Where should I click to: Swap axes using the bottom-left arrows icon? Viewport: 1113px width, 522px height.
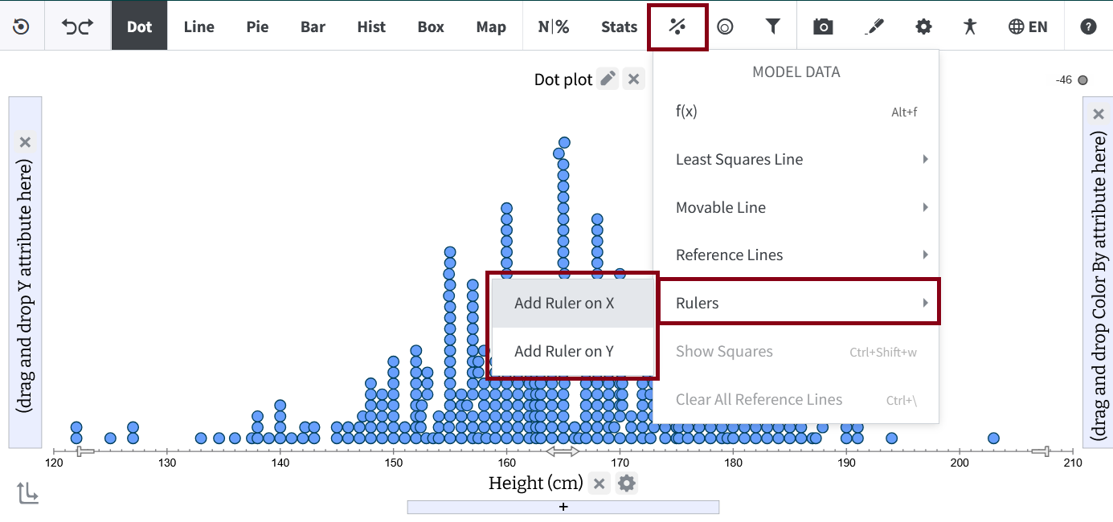pos(27,493)
